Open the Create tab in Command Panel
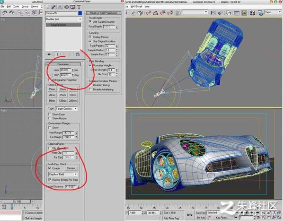 point(47,7)
